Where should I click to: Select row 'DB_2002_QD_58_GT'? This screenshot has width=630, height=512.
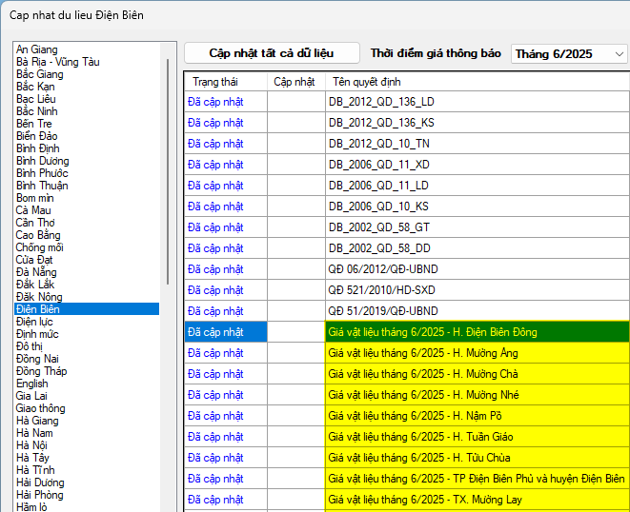tap(407, 227)
